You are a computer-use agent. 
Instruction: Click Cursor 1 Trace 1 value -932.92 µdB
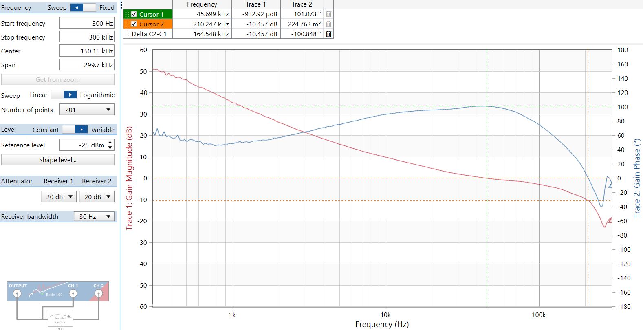pyautogui.click(x=260, y=14)
